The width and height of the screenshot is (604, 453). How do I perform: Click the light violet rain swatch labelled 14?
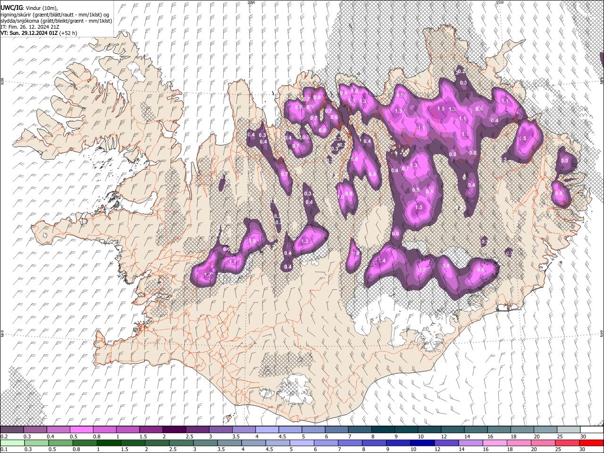470,443
